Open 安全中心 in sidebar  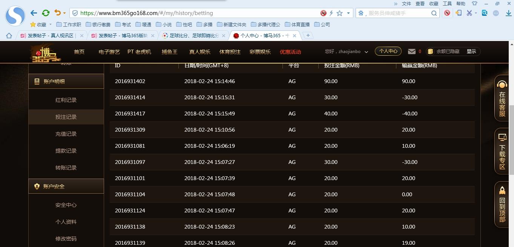click(x=66, y=205)
